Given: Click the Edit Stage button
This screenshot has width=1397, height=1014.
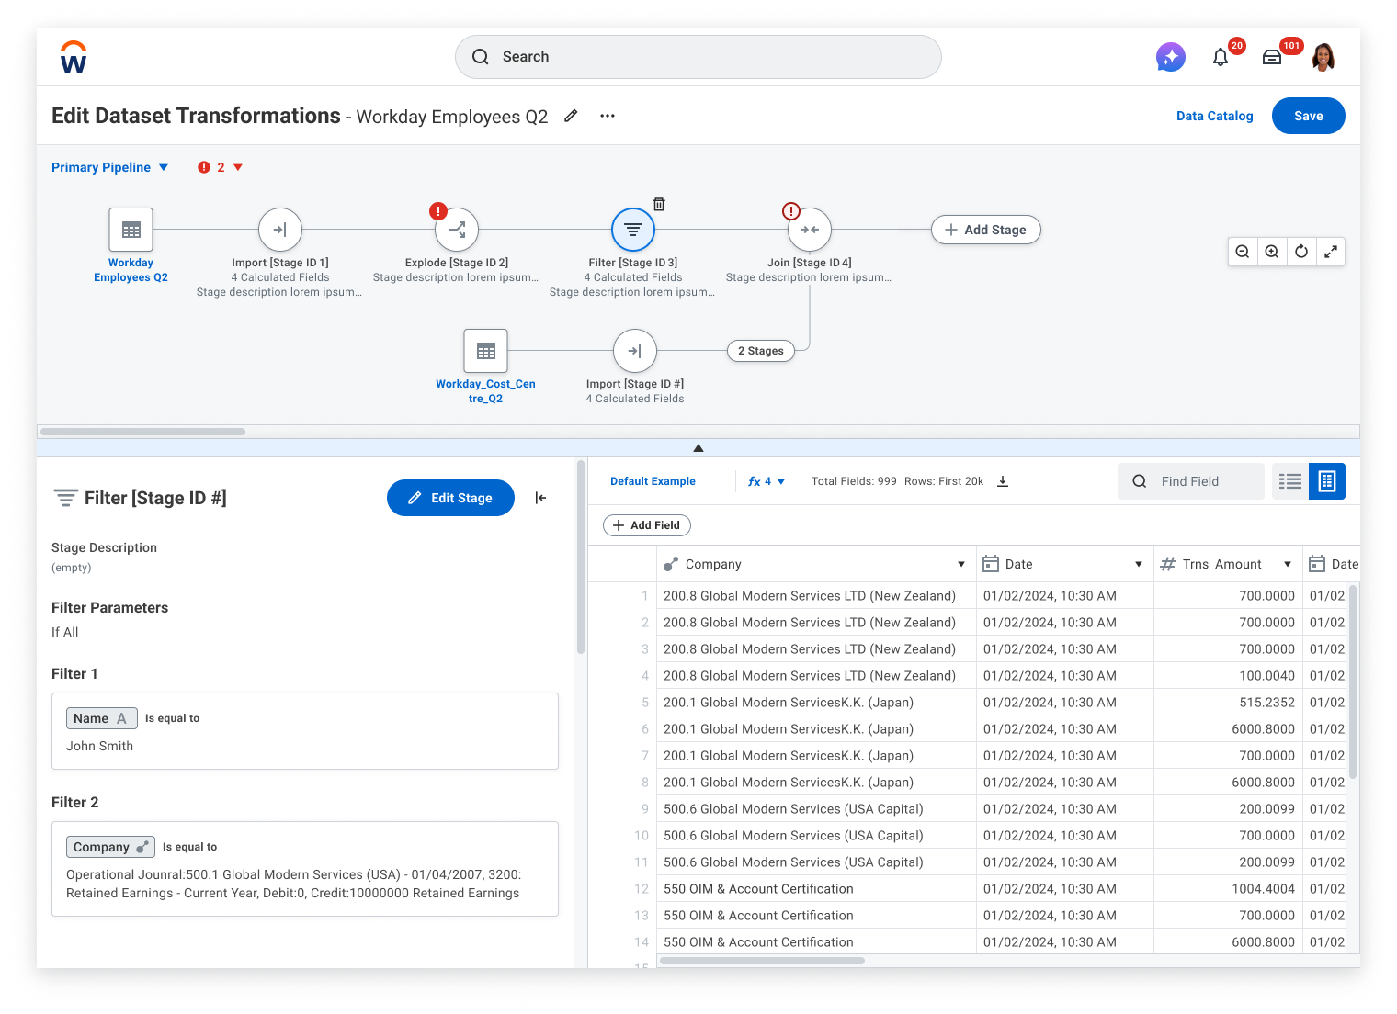Looking at the screenshot, I should click(450, 498).
